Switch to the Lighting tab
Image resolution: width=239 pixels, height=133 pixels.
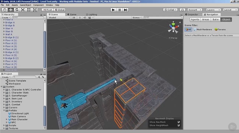click(x=92, y=14)
